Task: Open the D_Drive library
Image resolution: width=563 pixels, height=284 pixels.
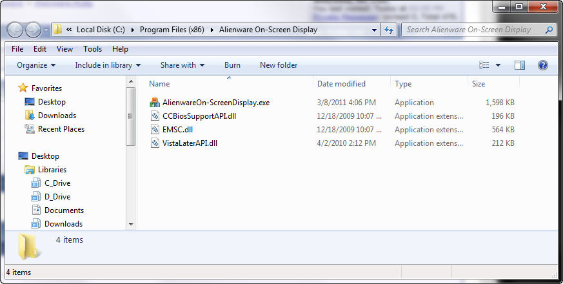Action: [x=57, y=197]
